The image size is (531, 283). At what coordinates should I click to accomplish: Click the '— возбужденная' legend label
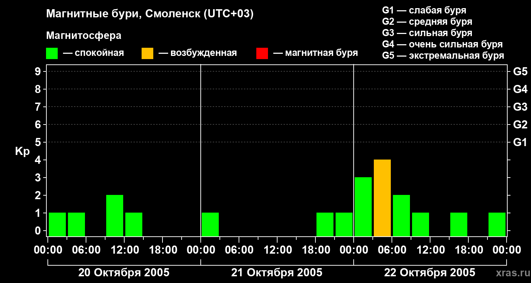click(x=198, y=53)
